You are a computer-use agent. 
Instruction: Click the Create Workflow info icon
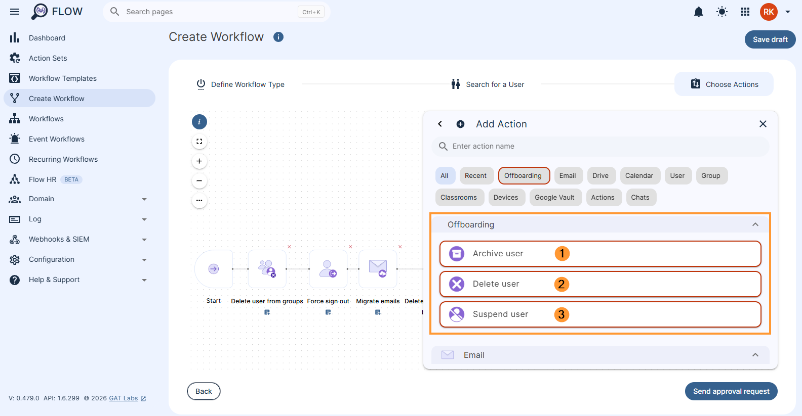[x=278, y=37]
